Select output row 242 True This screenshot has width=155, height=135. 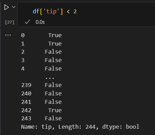(41, 110)
